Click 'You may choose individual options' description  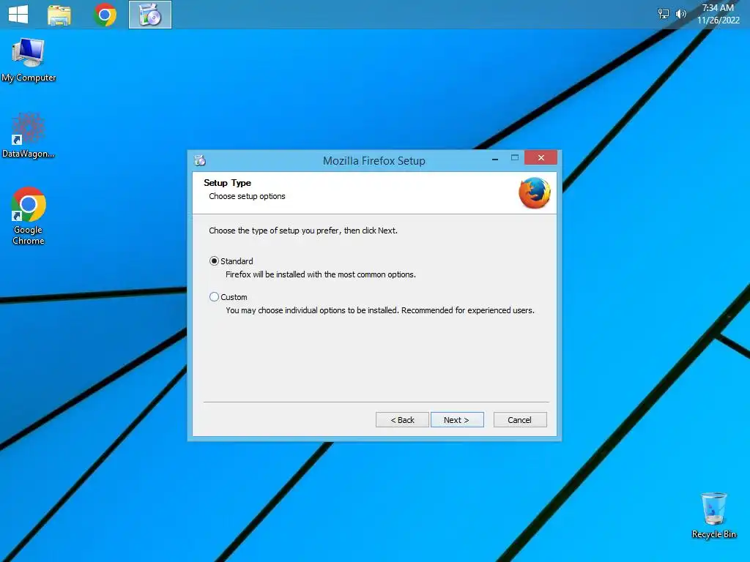click(x=380, y=310)
